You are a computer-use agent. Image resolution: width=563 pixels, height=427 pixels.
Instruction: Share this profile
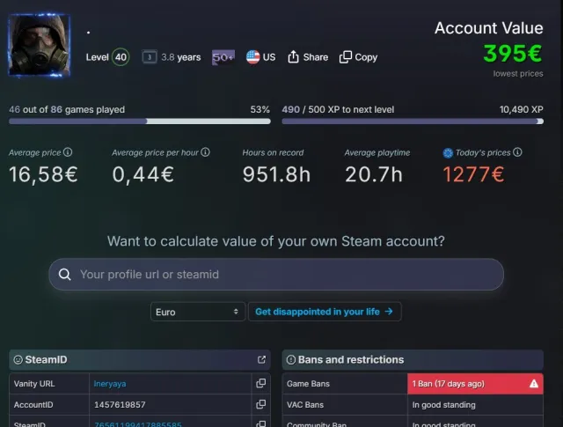click(308, 57)
